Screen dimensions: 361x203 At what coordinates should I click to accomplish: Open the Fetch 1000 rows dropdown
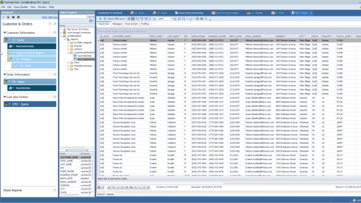point(117,19)
